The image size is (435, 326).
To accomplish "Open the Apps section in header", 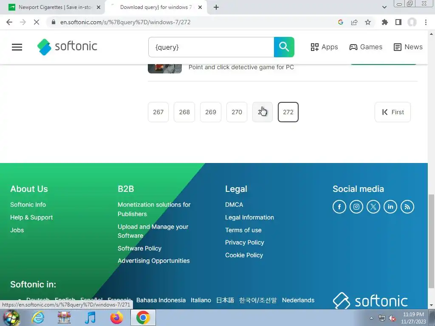I will [x=324, y=47].
